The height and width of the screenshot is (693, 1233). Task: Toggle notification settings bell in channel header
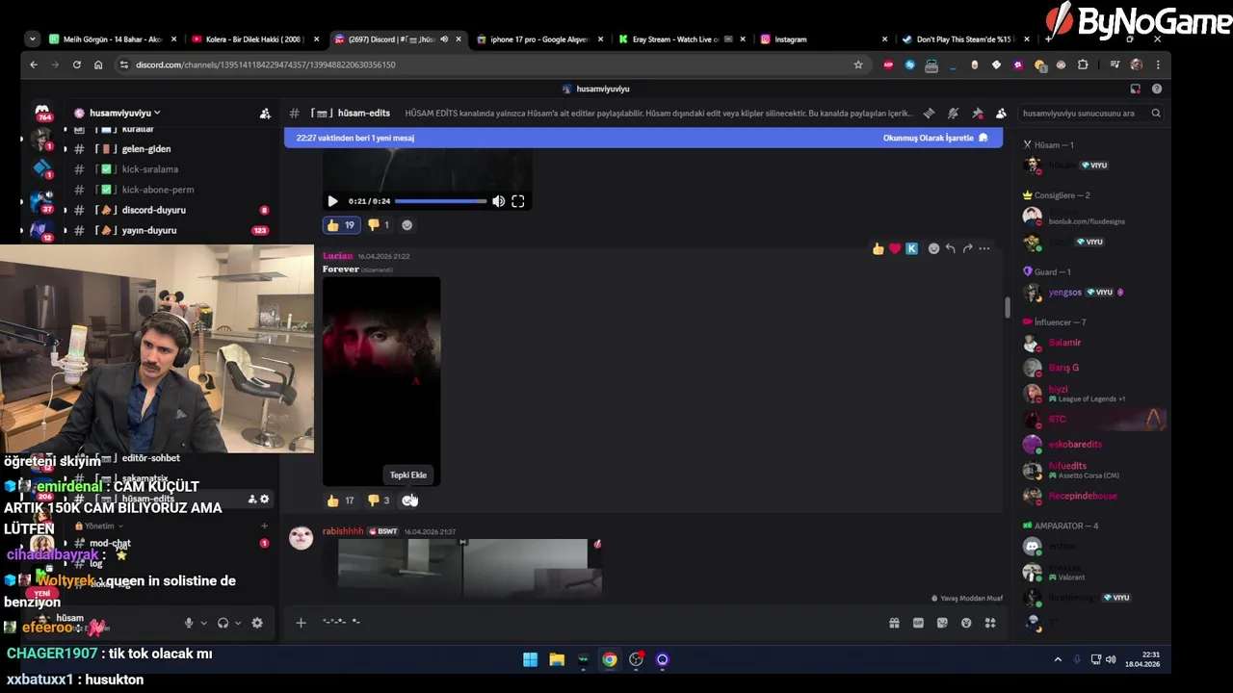point(953,114)
